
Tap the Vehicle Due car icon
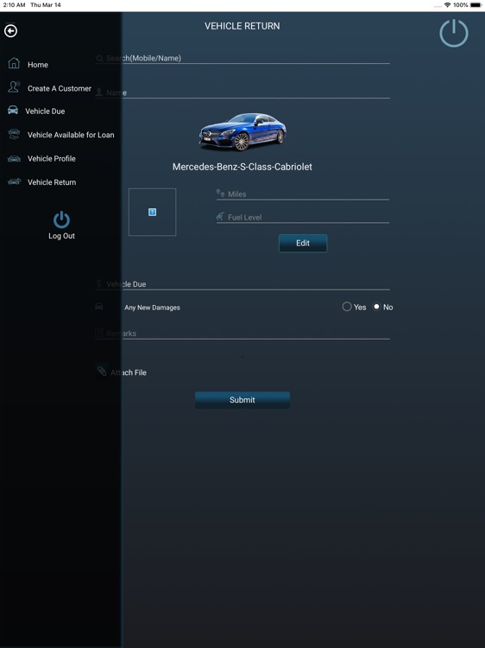[13, 110]
